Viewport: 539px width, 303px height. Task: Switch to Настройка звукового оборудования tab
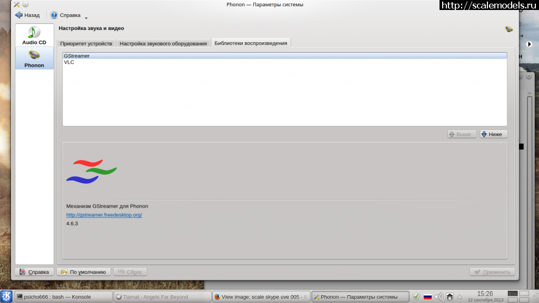(x=163, y=43)
